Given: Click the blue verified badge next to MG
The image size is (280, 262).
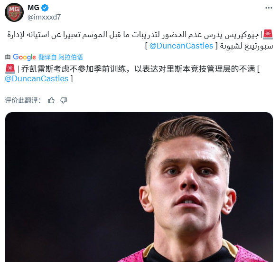Looking at the screenshot, I should (45, 8).
